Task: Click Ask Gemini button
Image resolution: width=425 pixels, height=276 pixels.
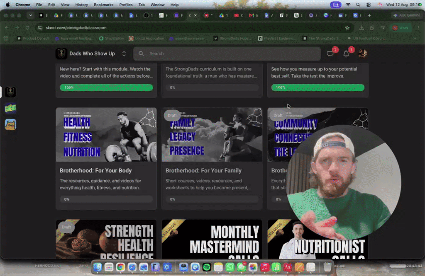Action: [406, 15]
